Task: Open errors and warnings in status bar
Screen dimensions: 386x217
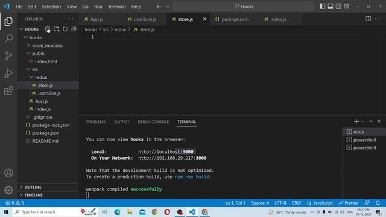Action: click(14, 203)
